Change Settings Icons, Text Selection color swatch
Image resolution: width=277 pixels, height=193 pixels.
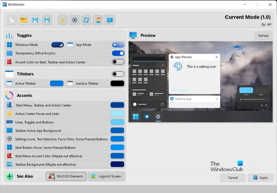117,139
